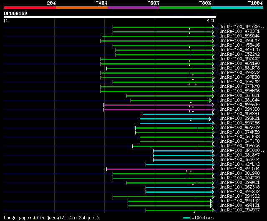Select the UniRef100_C6TG81 hit name
Viewport: 267px width, 221px height.
coord(239,96)
